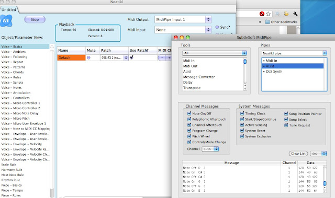Increase MIDI channel with plus button

tap(169, 57)
